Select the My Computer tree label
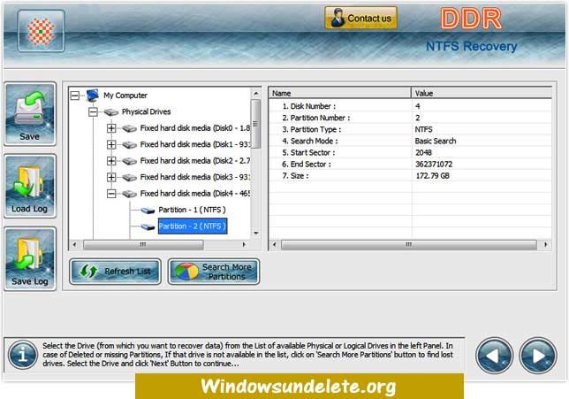 tap(125, 96)
